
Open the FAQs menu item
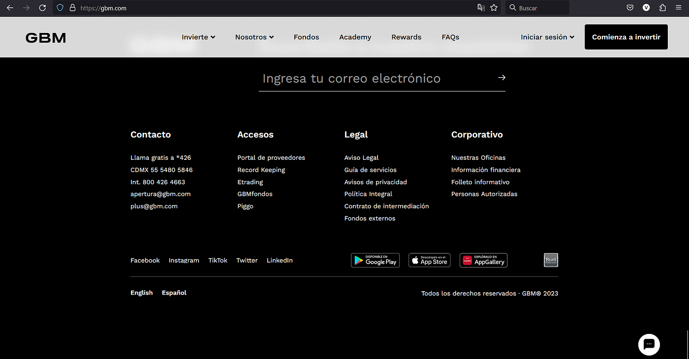click(450, 37)
